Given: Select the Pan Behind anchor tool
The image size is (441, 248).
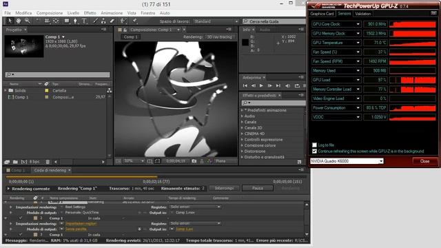Looking at the screenshot, I should point(56,21).
